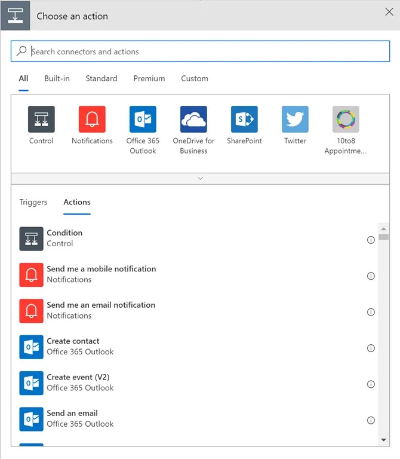Image resolution: width=400 pixels, height=459 pixels.
Task: Click the Create event (V2) Outlook icon
Action: (x=31, y=383)
